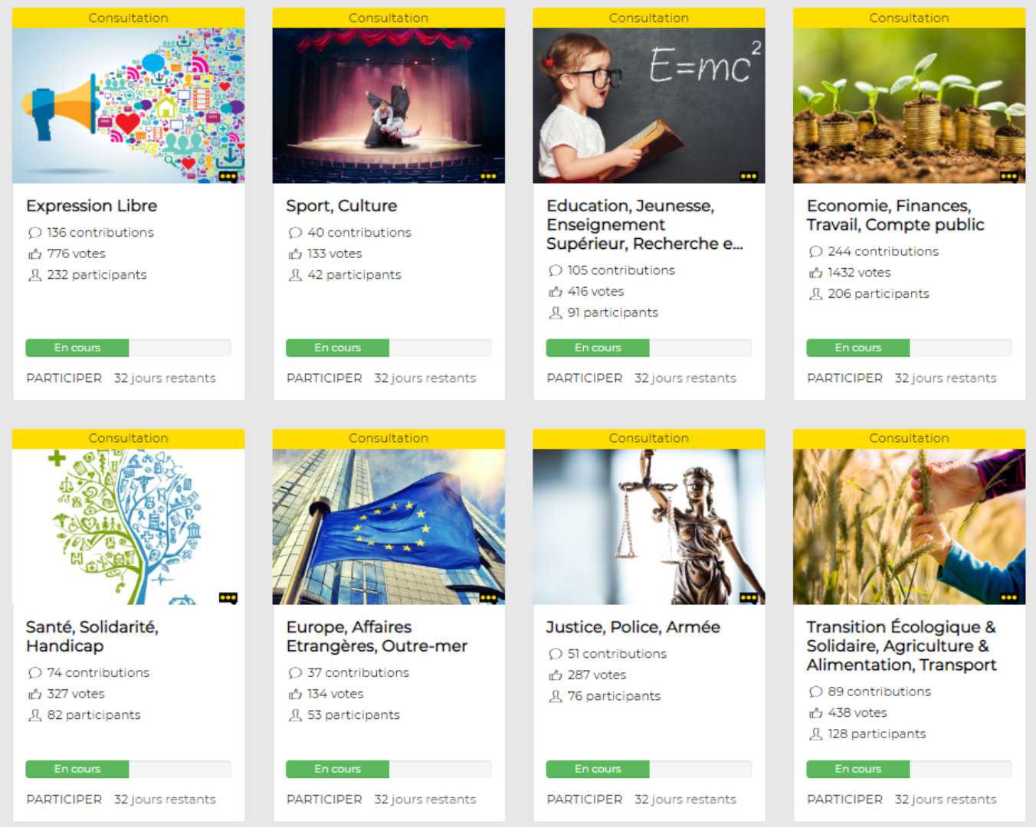The image size is (1036, 827).
Task: Click bubble icon beside 105 contributions
Action: [556, 270]
